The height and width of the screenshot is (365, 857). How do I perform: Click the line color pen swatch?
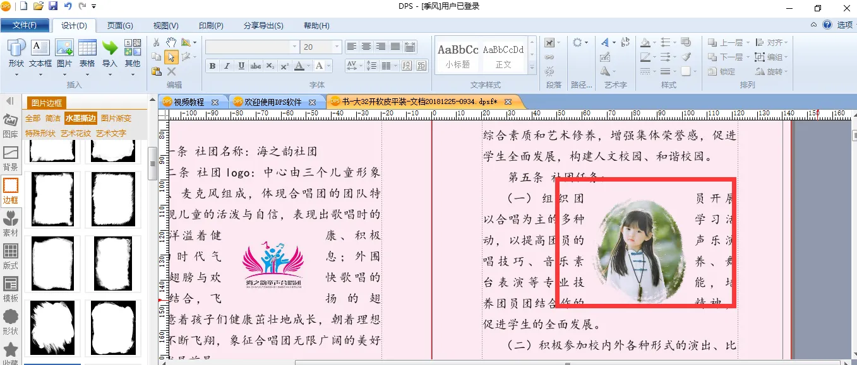[645, 57]
